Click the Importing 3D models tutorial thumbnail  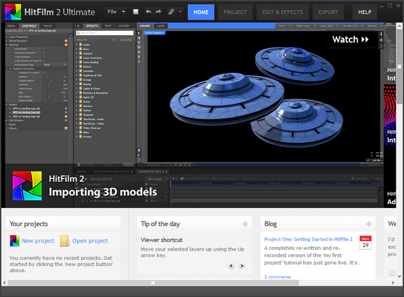pyautogui.click(x=191, y=114)
